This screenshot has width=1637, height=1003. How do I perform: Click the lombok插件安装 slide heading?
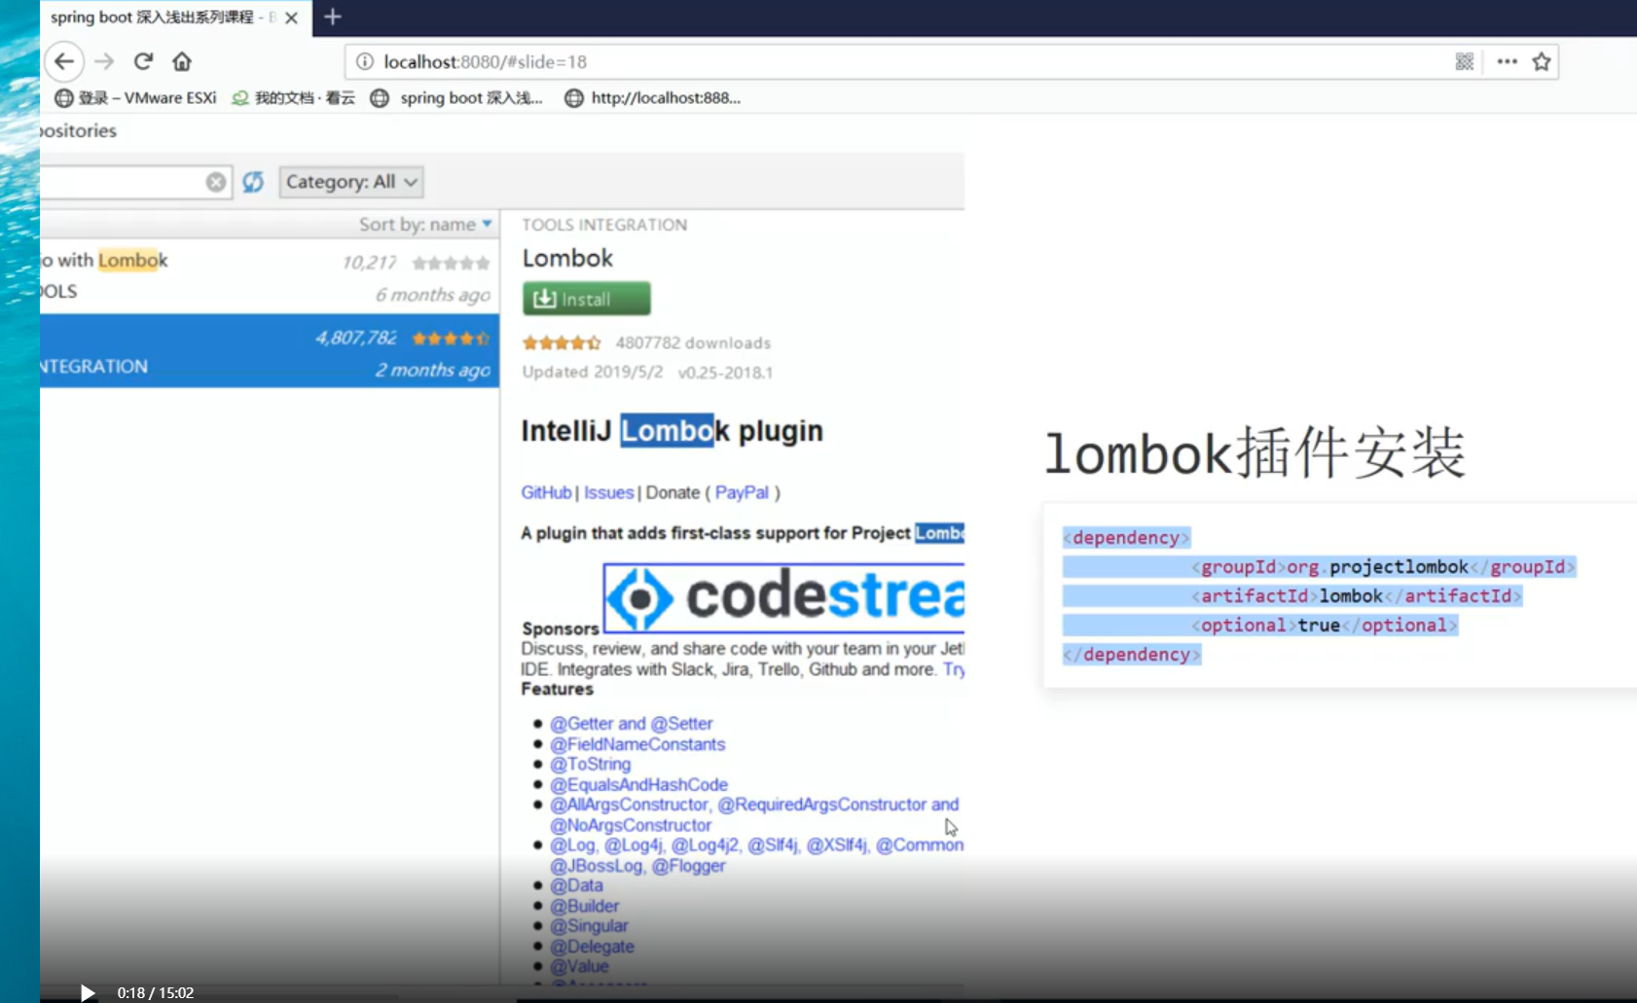click(x=1255, y=452)
